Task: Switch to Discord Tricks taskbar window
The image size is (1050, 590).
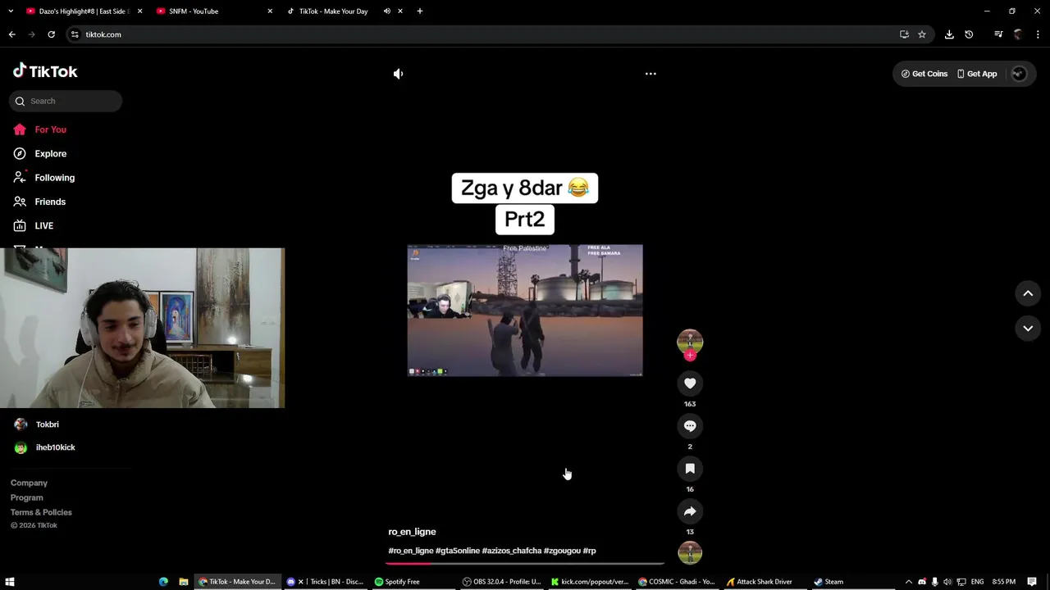Action: pos(325,582)
